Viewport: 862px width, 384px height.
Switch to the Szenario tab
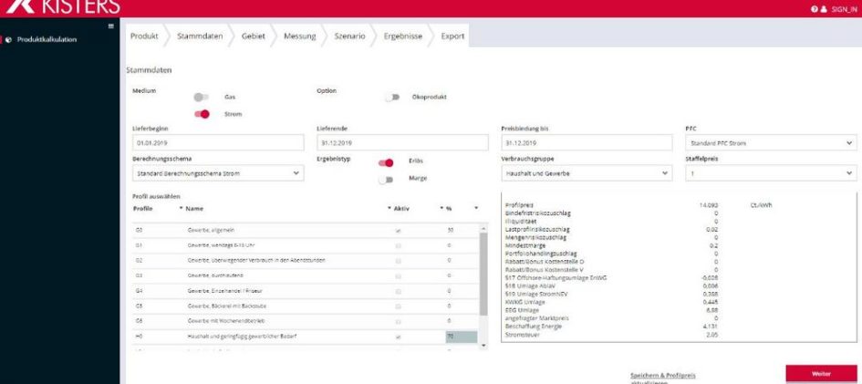click(349, 36)
